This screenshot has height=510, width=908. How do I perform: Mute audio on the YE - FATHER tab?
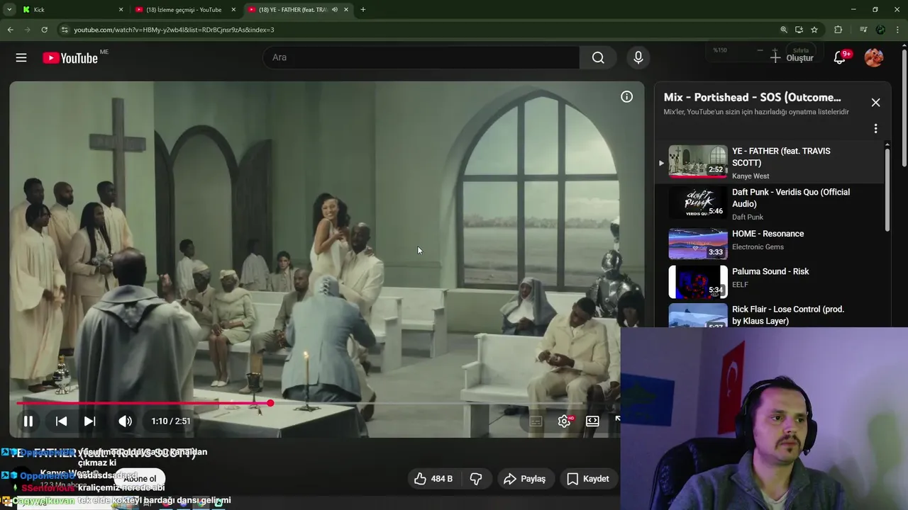tap(335, 10)
